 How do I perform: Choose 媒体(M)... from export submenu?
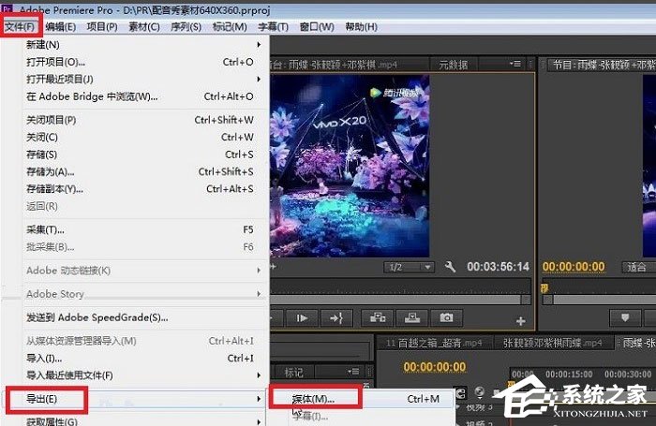(313, 400)
